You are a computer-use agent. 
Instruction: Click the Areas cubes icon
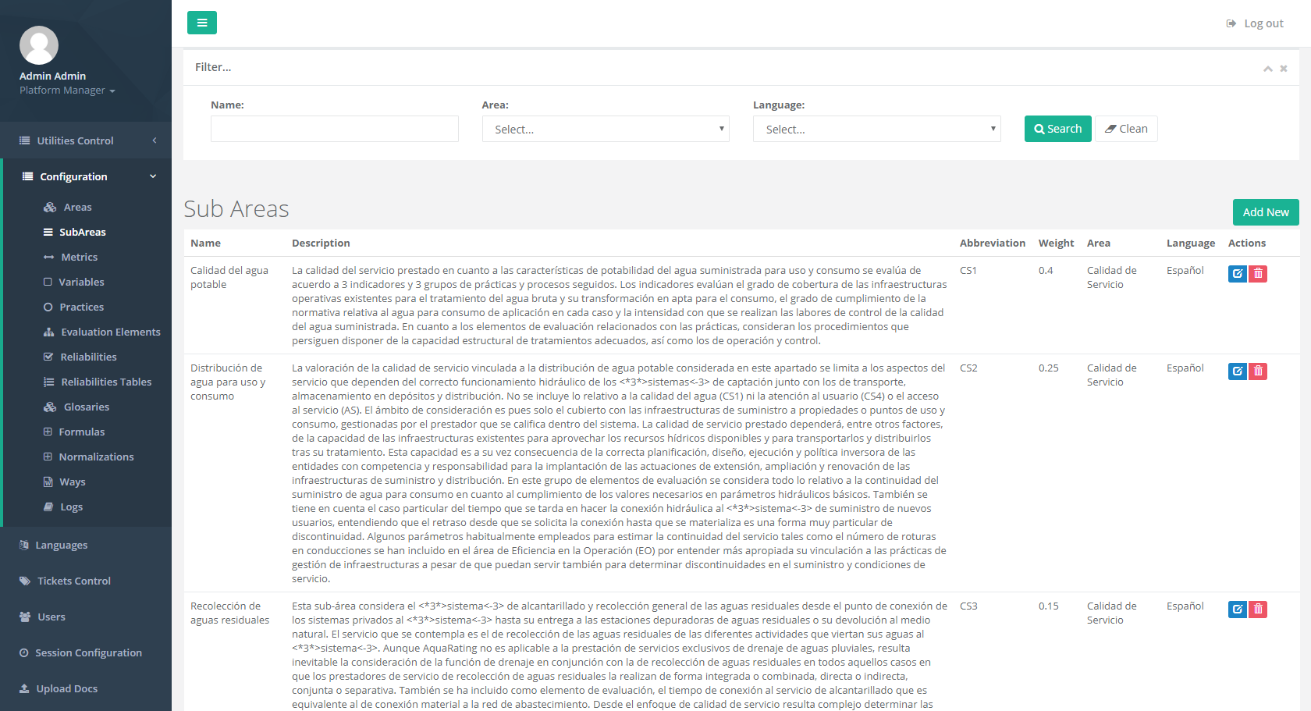click(50, 207)
